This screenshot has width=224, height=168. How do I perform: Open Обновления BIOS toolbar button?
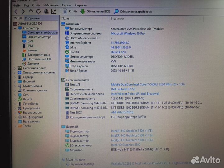pos(95,12)
